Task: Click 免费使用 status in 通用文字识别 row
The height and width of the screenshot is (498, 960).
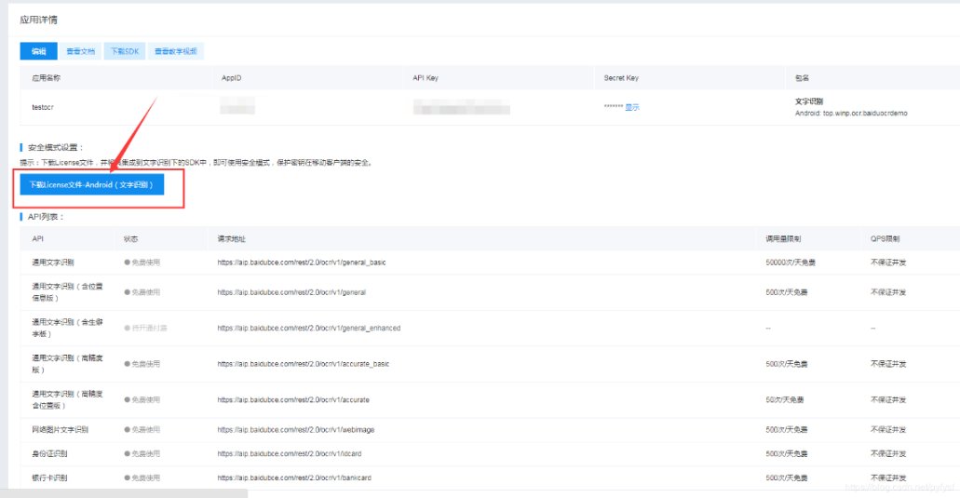Action: tap(142, 262)
